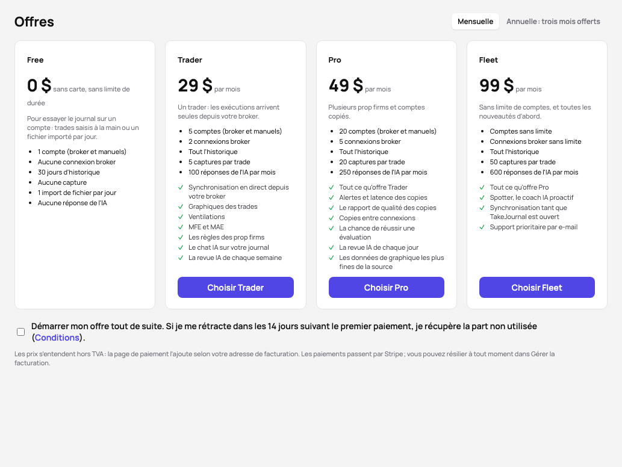This screenshot has height=467, width=622.
Task: Open the Conditions link
Action: tap(57, 338)
